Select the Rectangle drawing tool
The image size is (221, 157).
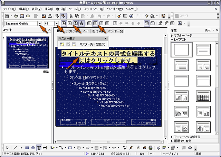(x=27, y=148)
